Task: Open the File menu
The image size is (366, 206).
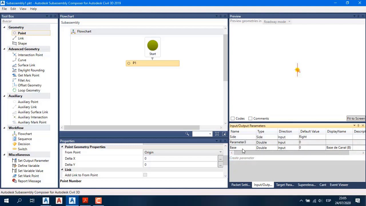Action: [x=4, y=9]
